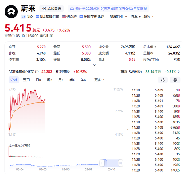The height and width of the screenshot is (174, 183).
Task: Collapse the trade list side arrow
Action: click(x=127, y=130)
